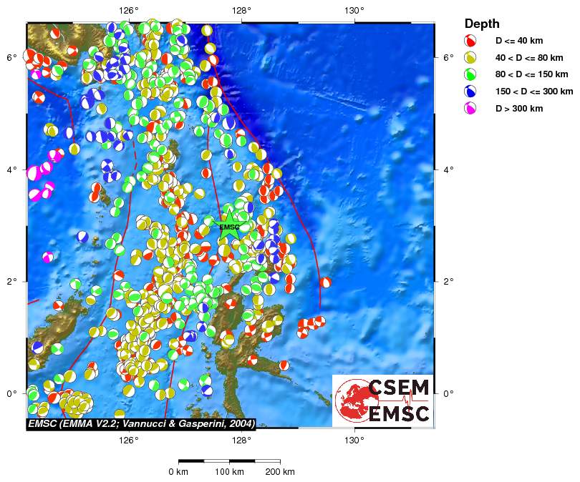Open the CSEM EMSC logo
This screenshot has width=580, height=482.
pyautogui.click(x=383, y=400)
